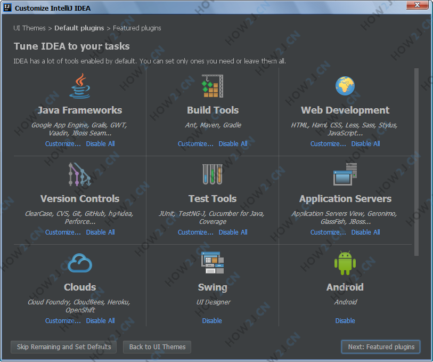Disable All Clouds plugins
This screenshot has height=362, width=433.
(x=100, y=320)
